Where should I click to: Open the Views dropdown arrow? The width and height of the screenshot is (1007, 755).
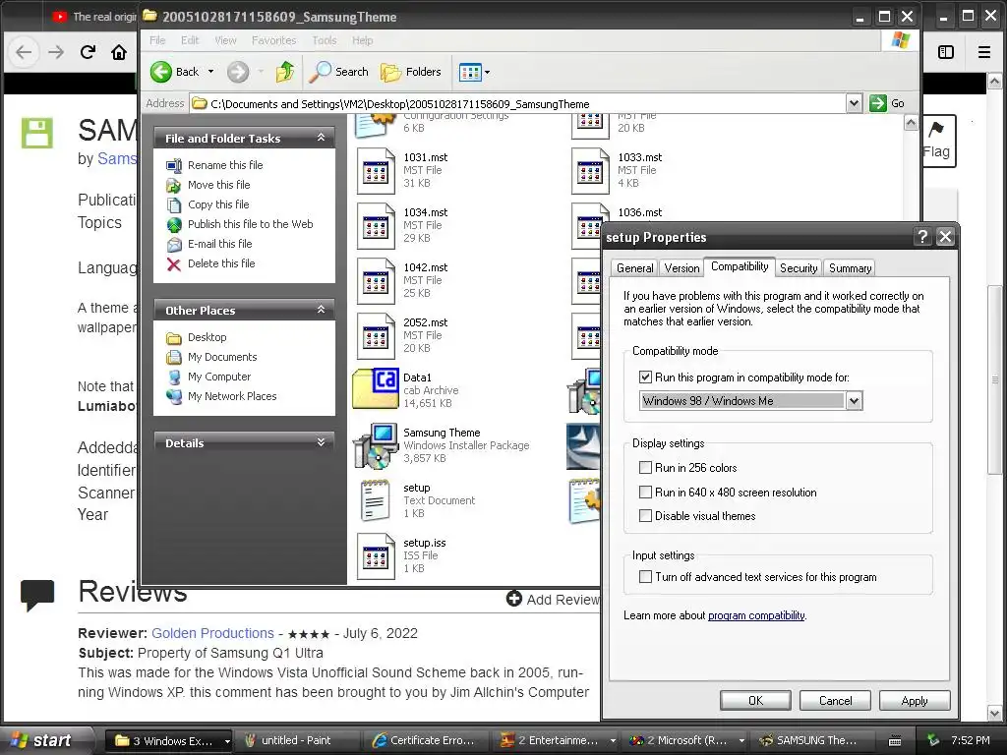[x=488, y=72]
